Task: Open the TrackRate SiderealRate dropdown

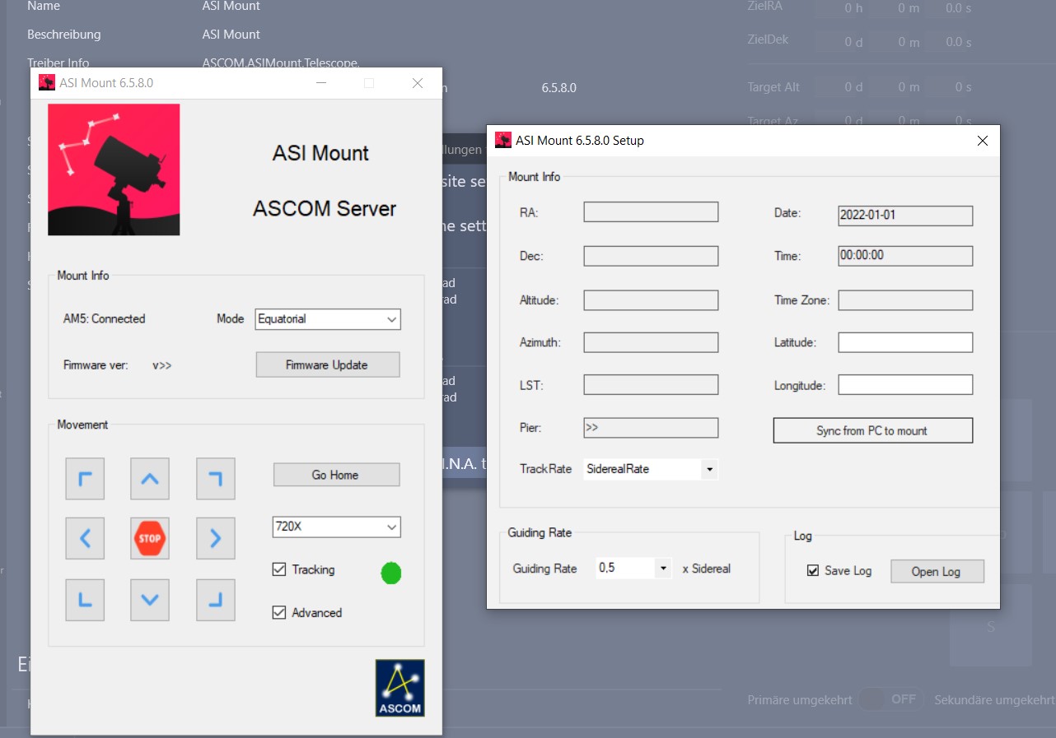Action: [651, 469]
